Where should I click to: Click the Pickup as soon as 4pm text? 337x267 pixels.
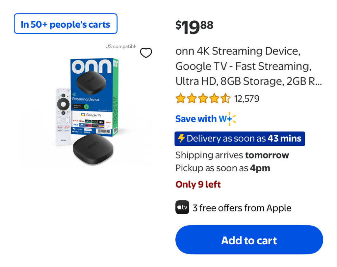coord(223,168)
